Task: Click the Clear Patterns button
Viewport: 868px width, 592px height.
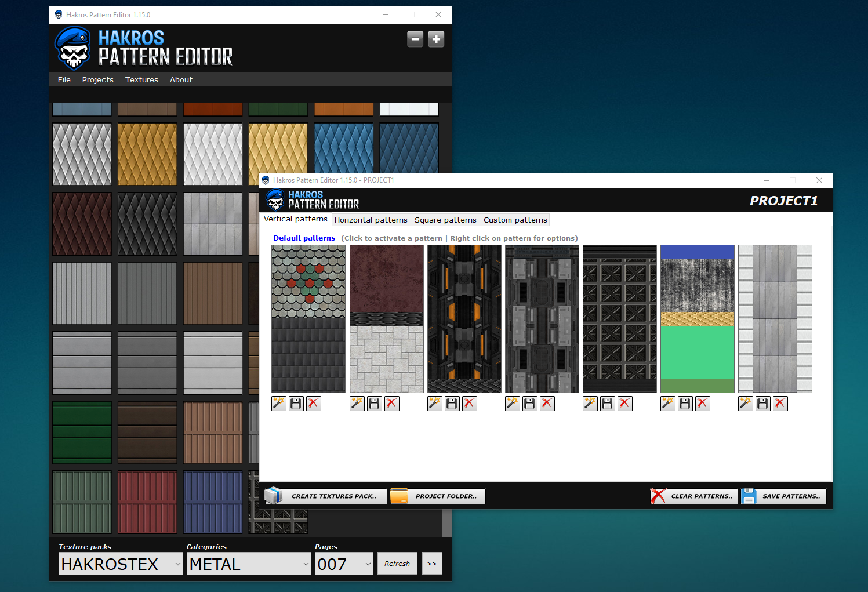Action: pos(693,496)
